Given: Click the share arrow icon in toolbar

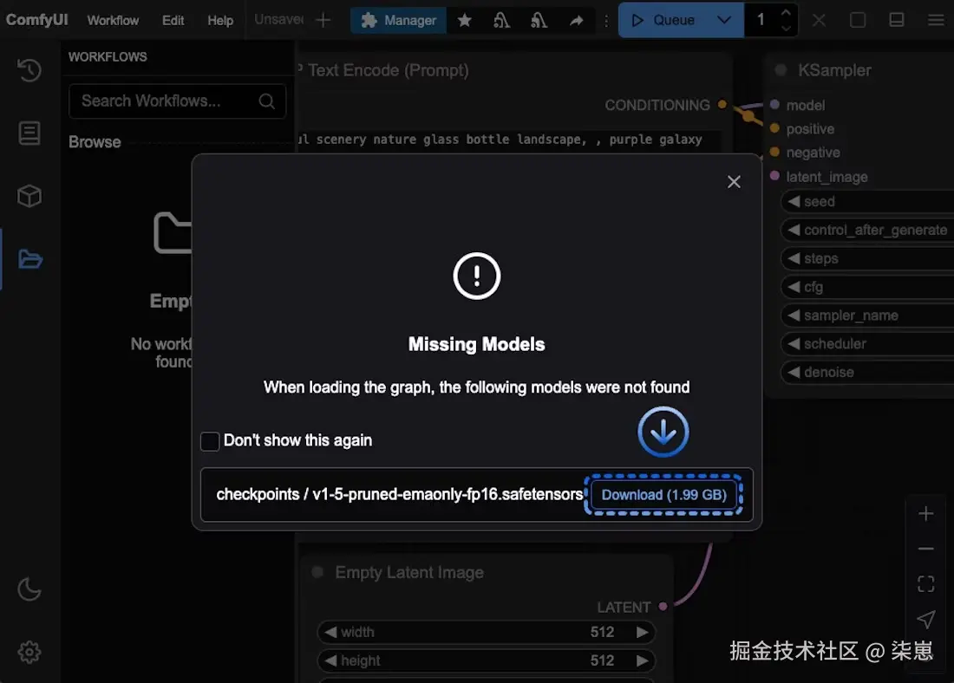Looking at the screenshot, I should pyautogui.click(x=576, y=21).
